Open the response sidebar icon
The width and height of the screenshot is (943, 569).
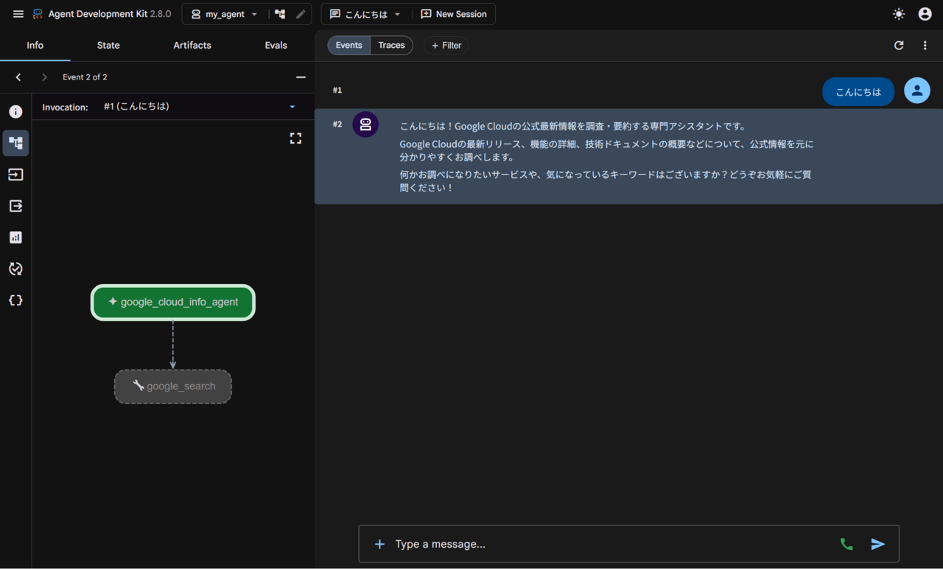(15, 206)
